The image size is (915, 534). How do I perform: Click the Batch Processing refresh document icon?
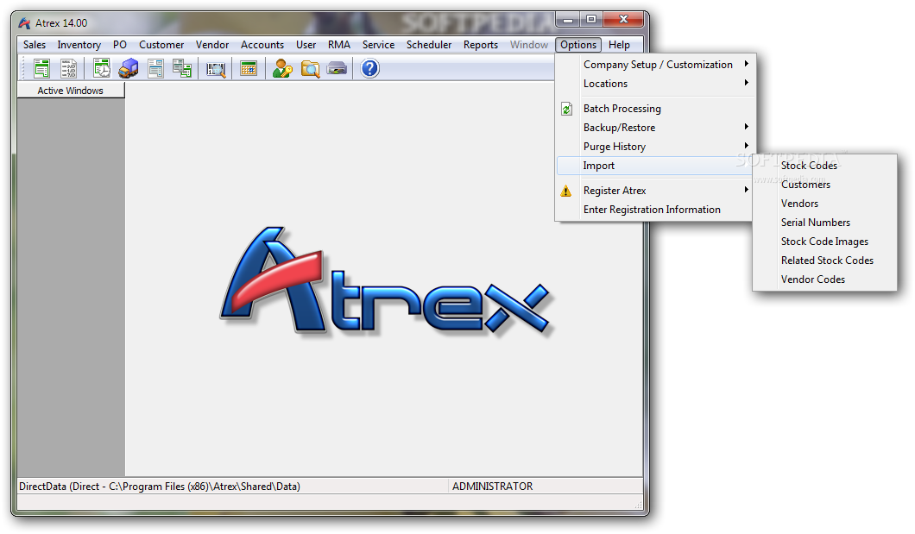(x=566, y=109)
